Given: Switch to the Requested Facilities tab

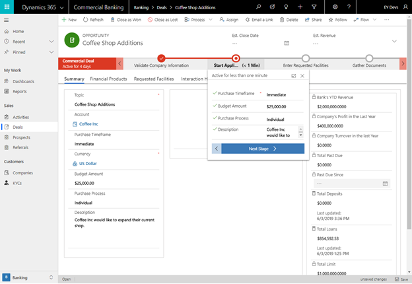Looking at the screenshot, I should click(x=154, y=79).
